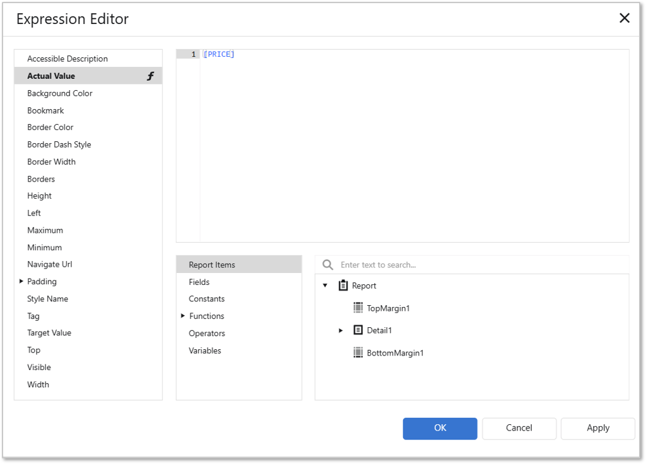Select the Maximum property
Screen dimensions: 646x464
[88, 230]
